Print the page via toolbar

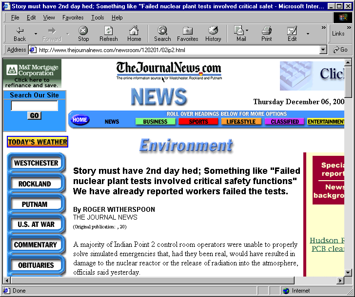(266, 34)
